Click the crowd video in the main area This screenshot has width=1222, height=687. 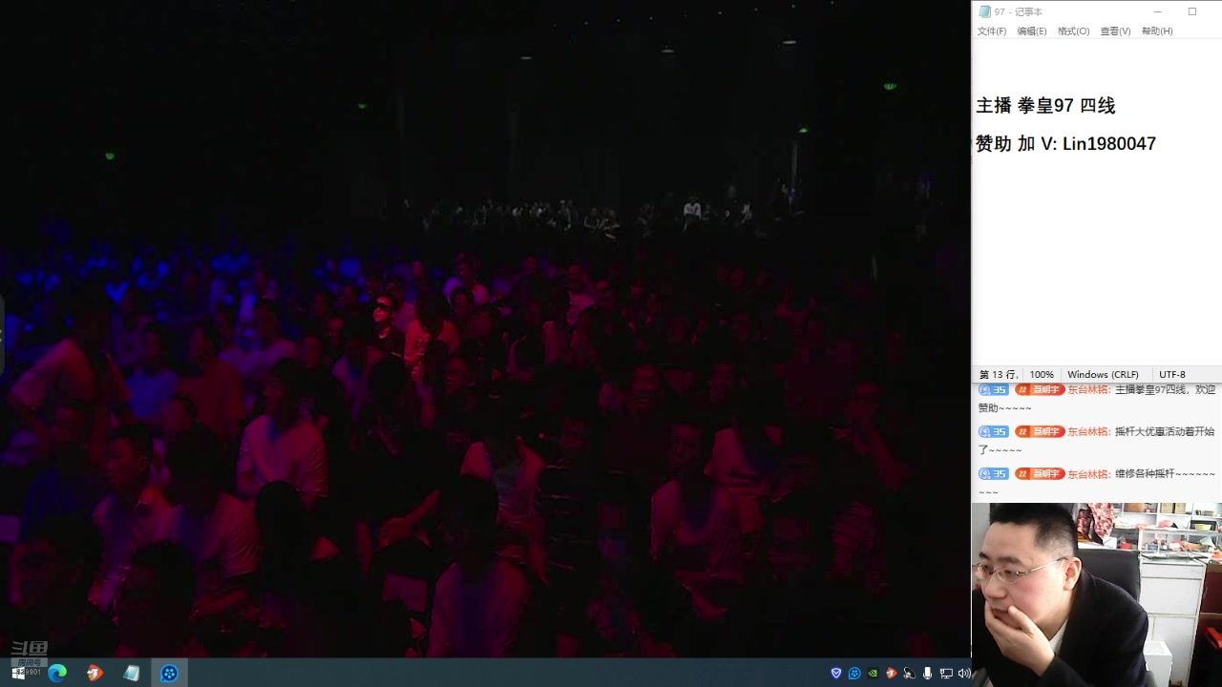click(485, 329)
